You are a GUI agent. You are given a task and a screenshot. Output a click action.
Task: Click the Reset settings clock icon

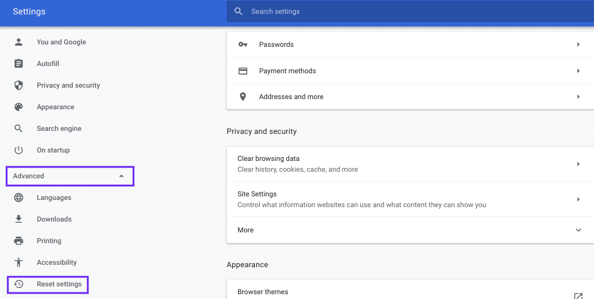[x=19, y=284]
